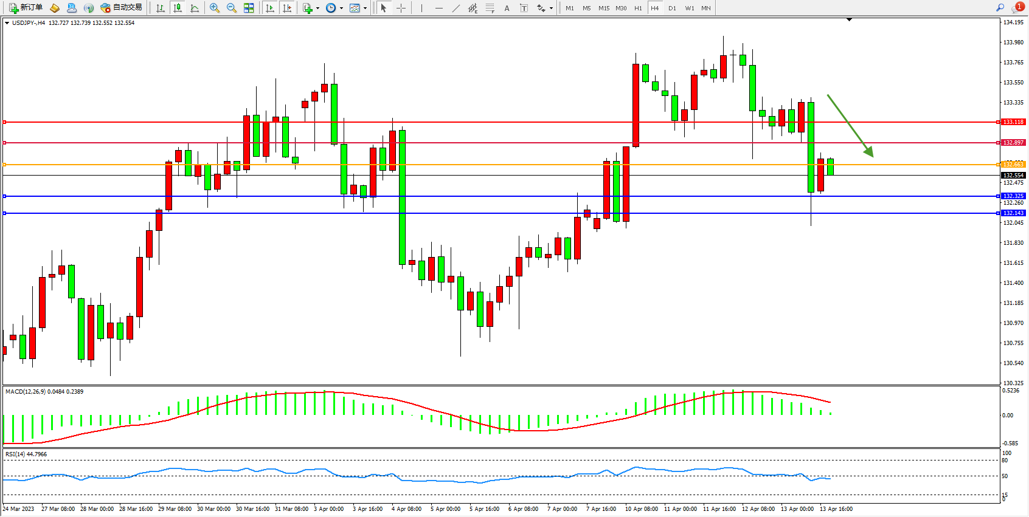Switch to the M15 timeframe
1029x517 pixels.
(x=603, y=8)
